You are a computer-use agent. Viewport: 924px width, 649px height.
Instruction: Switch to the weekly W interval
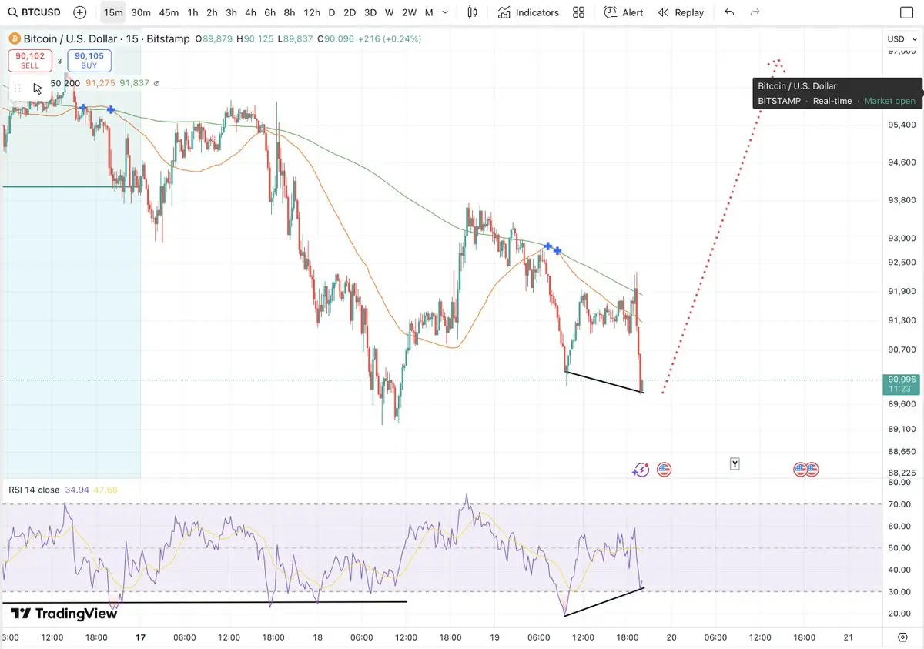pos(390,12)
